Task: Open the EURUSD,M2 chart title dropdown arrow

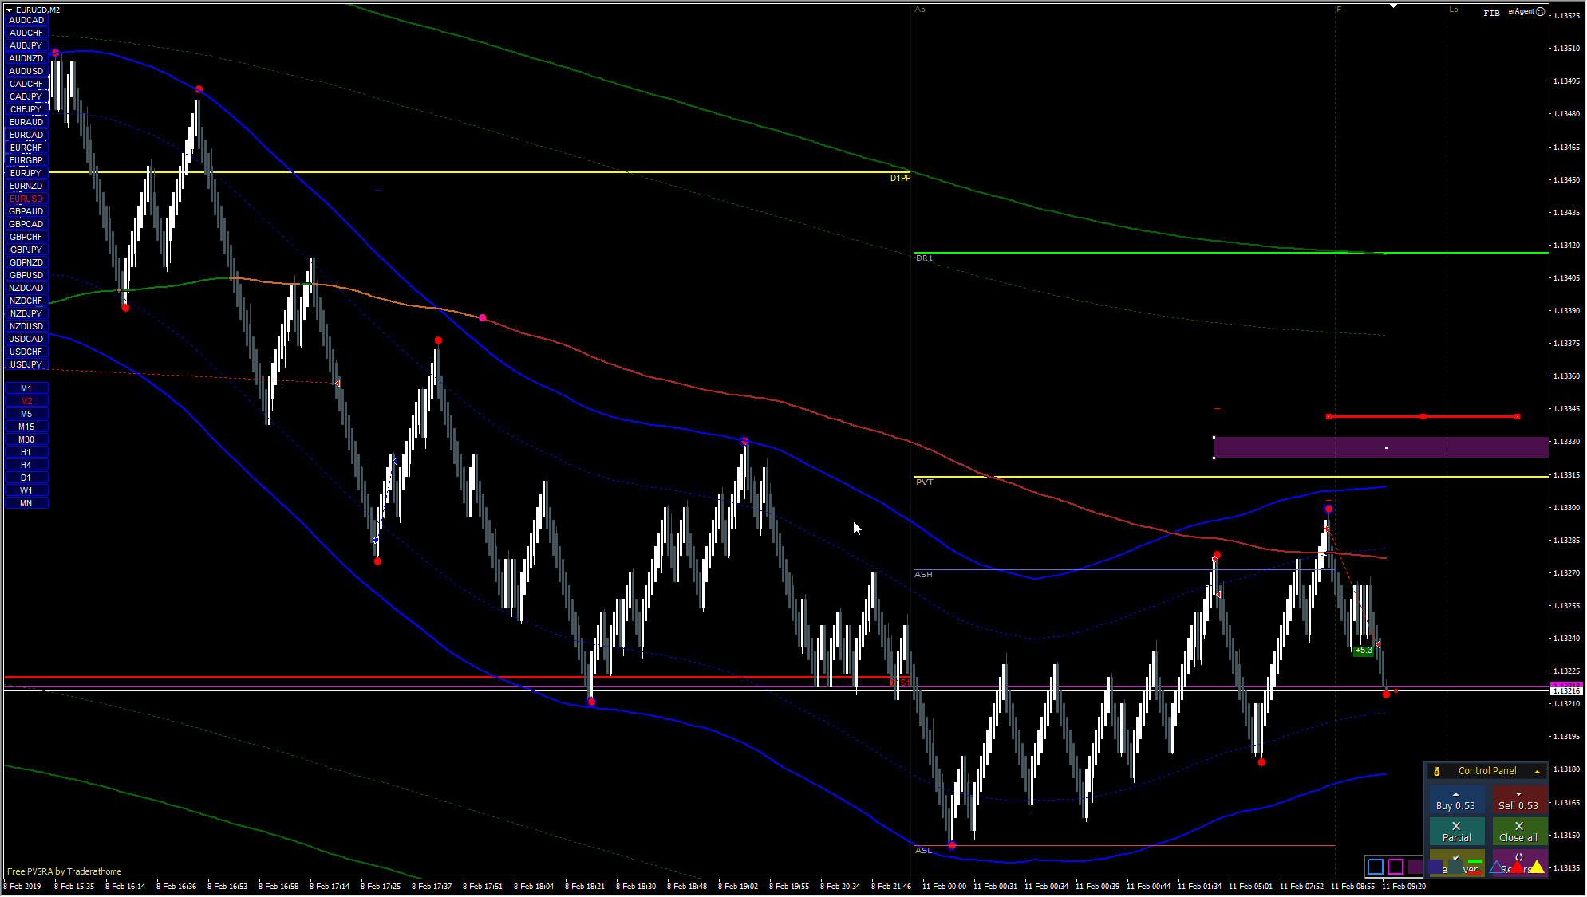Action: (10, 10)
